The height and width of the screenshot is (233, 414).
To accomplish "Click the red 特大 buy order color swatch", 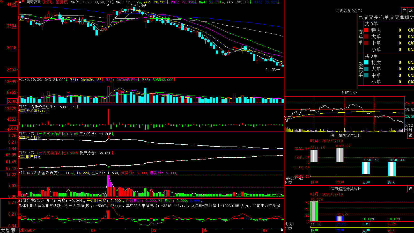I will click(x=366, y=30).
